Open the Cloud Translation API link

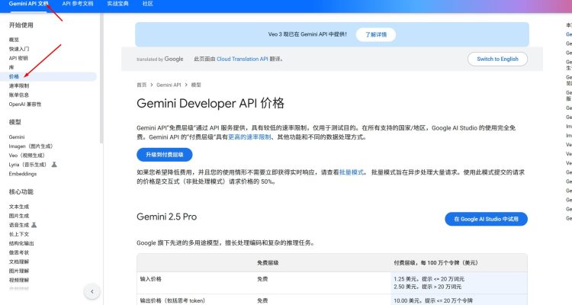click(243, 59)
